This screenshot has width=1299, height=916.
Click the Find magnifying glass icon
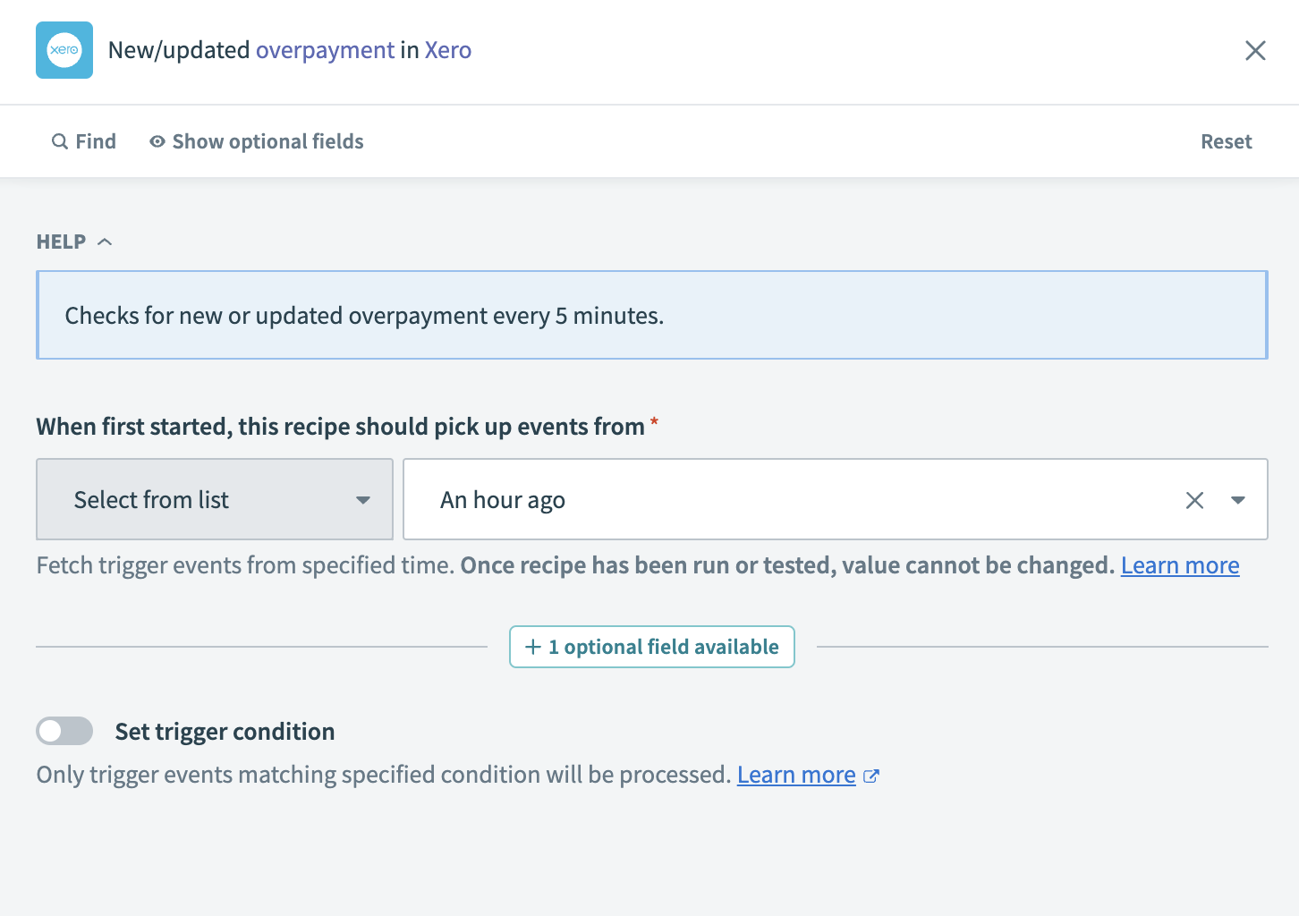click(59, 141)
